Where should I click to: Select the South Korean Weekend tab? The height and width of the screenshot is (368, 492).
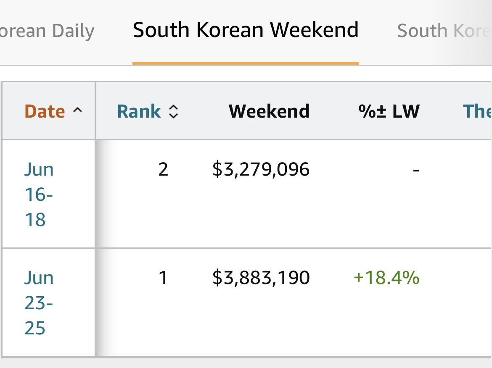tap(246, 30)
